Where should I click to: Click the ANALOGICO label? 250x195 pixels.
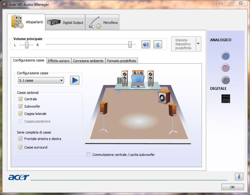221,40
